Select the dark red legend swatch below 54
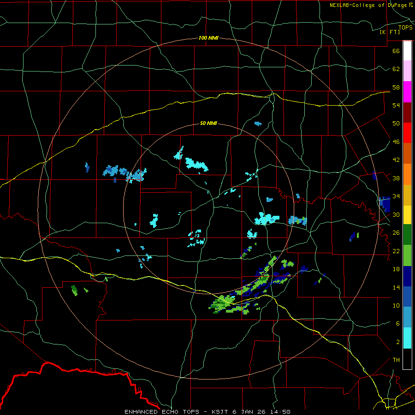This screenshot has height=415, width=415. tap(407, 113)
